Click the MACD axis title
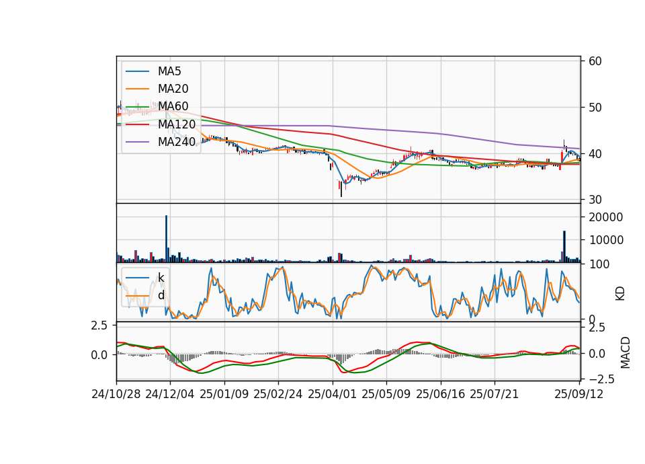This screenshot has height=464, width=645. (626, 352)
